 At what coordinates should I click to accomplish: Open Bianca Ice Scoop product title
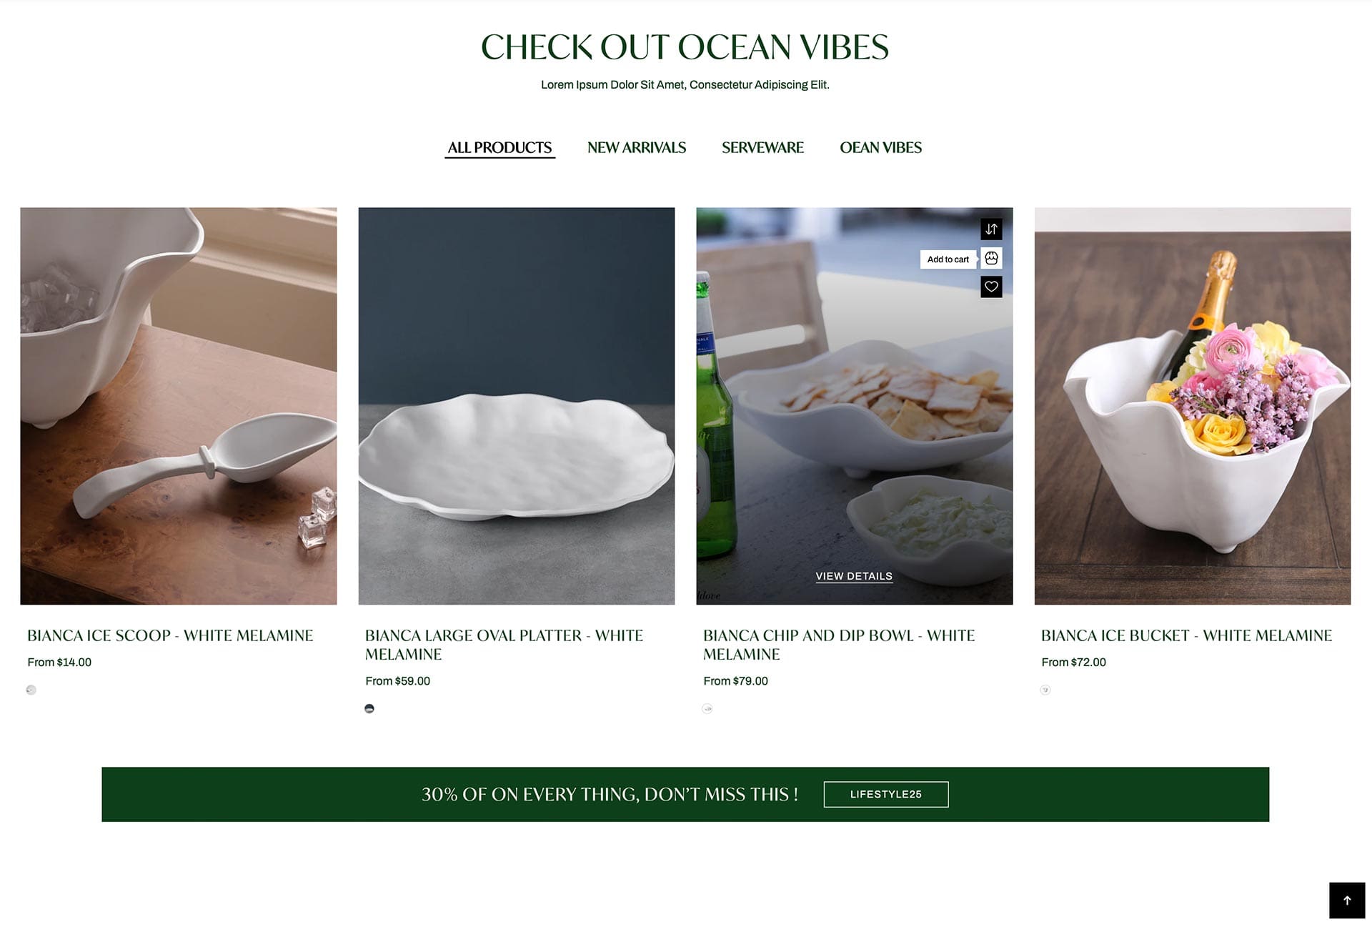[170, 635]
